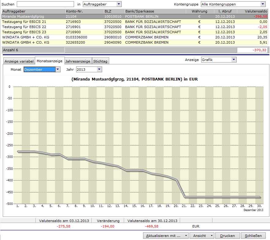Sort by the BLZ column header
270x240 pixels.
coord(114,11)
